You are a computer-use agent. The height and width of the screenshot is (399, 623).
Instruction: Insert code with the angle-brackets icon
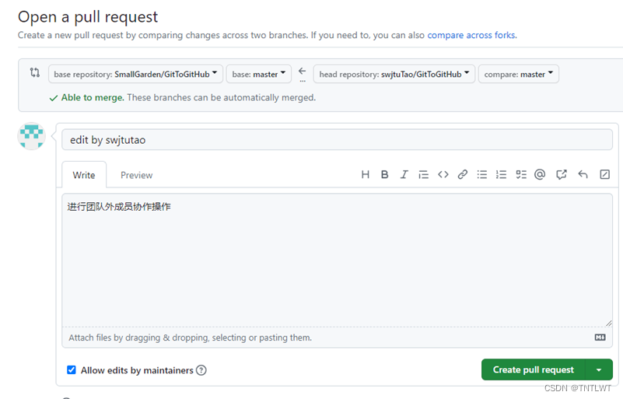[443, 174]
